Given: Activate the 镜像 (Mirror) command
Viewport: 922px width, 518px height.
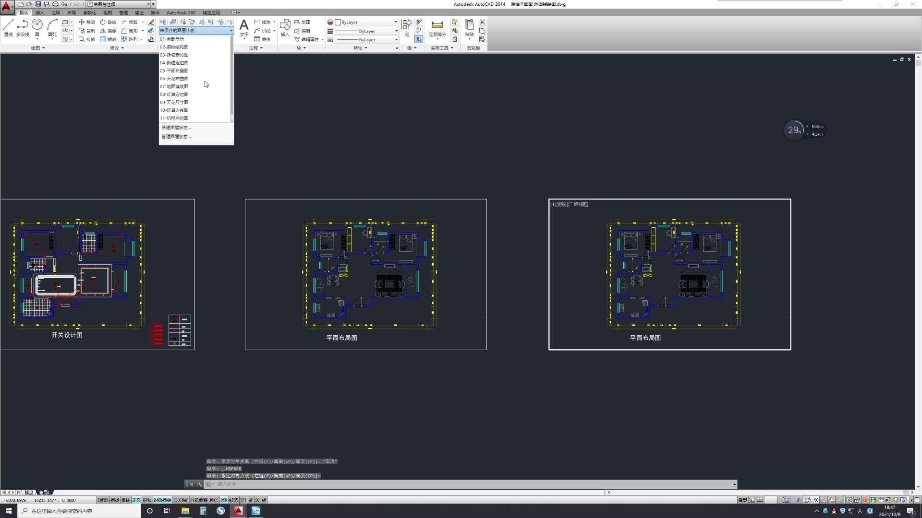Looking at the screenshot, I should point(108,31).
